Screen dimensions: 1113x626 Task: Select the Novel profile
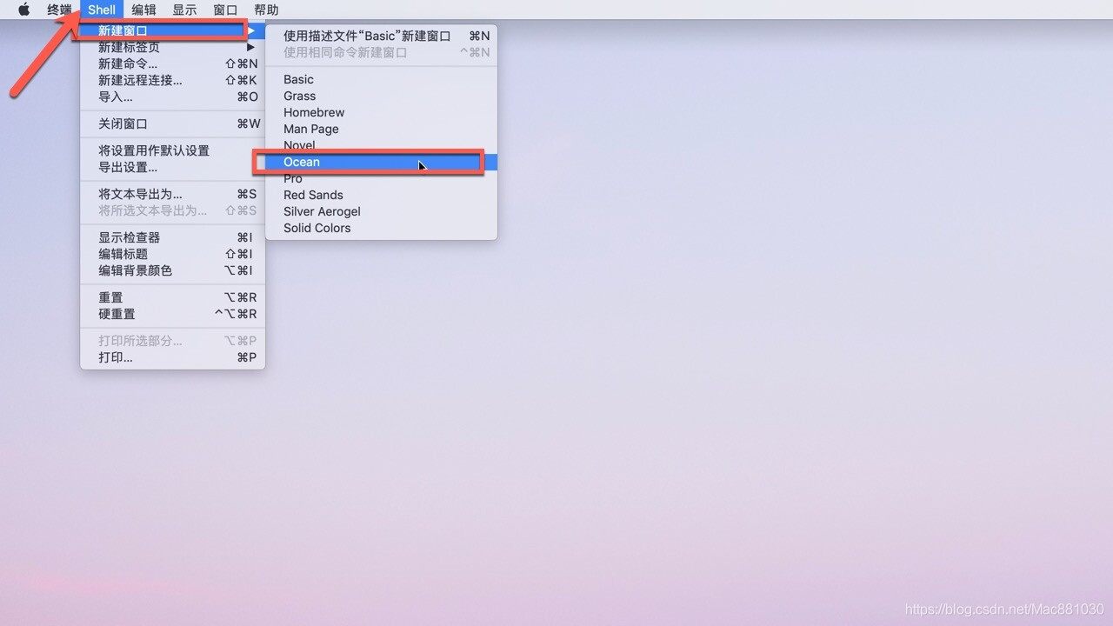(381, 145)
